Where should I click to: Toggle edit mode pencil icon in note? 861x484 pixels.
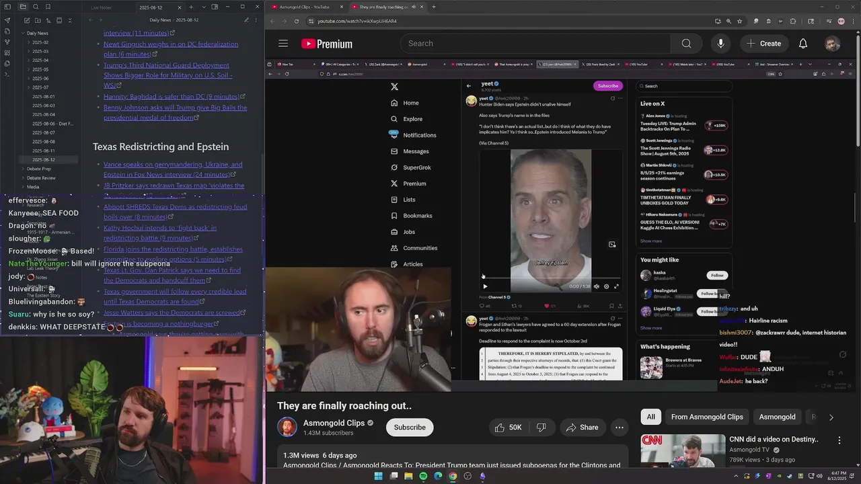coord(246,20)
